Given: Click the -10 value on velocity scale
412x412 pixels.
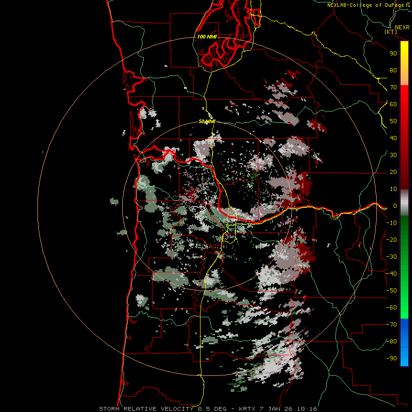Looking at the screenshot, I should [x=391, y=223].
